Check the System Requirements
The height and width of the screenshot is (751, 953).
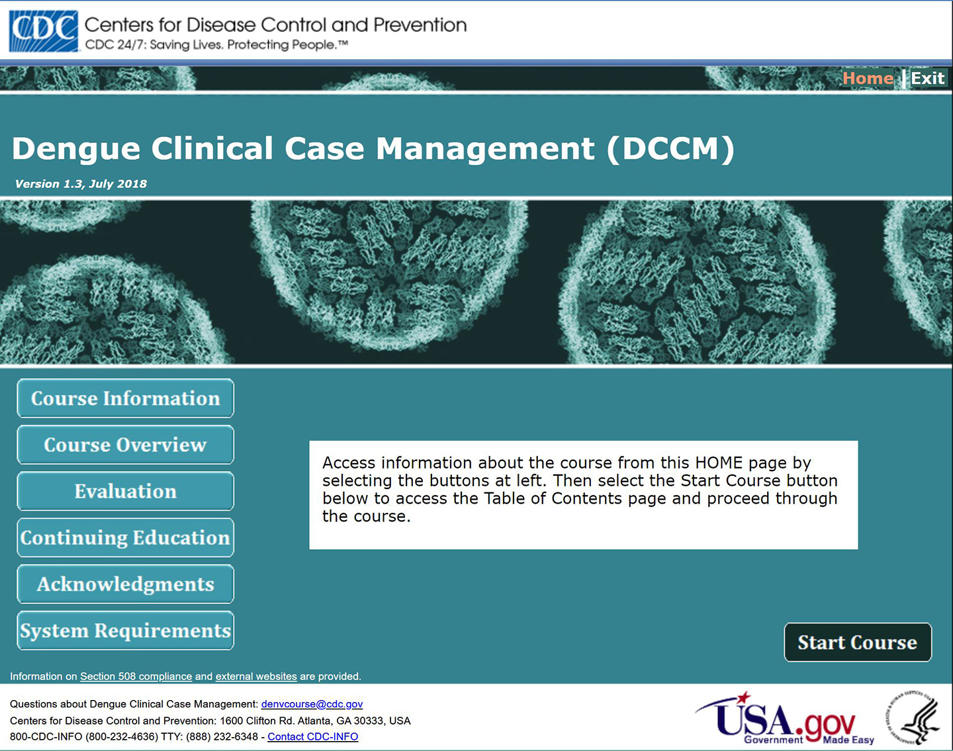click(125, 631)
